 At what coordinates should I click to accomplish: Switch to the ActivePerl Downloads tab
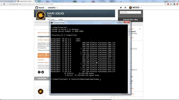[x=7, y=1]
